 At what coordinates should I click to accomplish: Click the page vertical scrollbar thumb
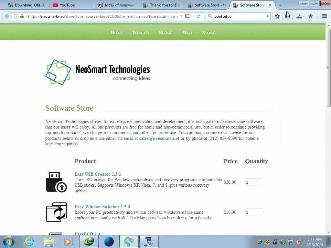coord(328,67)
